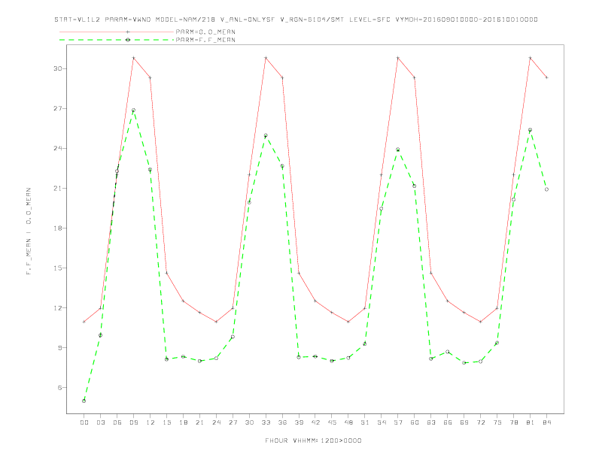Click the x-axis title FHOUR VHHMM:1200>0000

click(x=313, y=440)
